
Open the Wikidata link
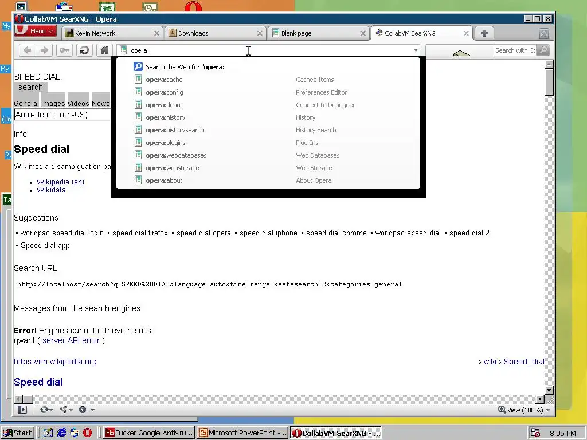(51, 190)
